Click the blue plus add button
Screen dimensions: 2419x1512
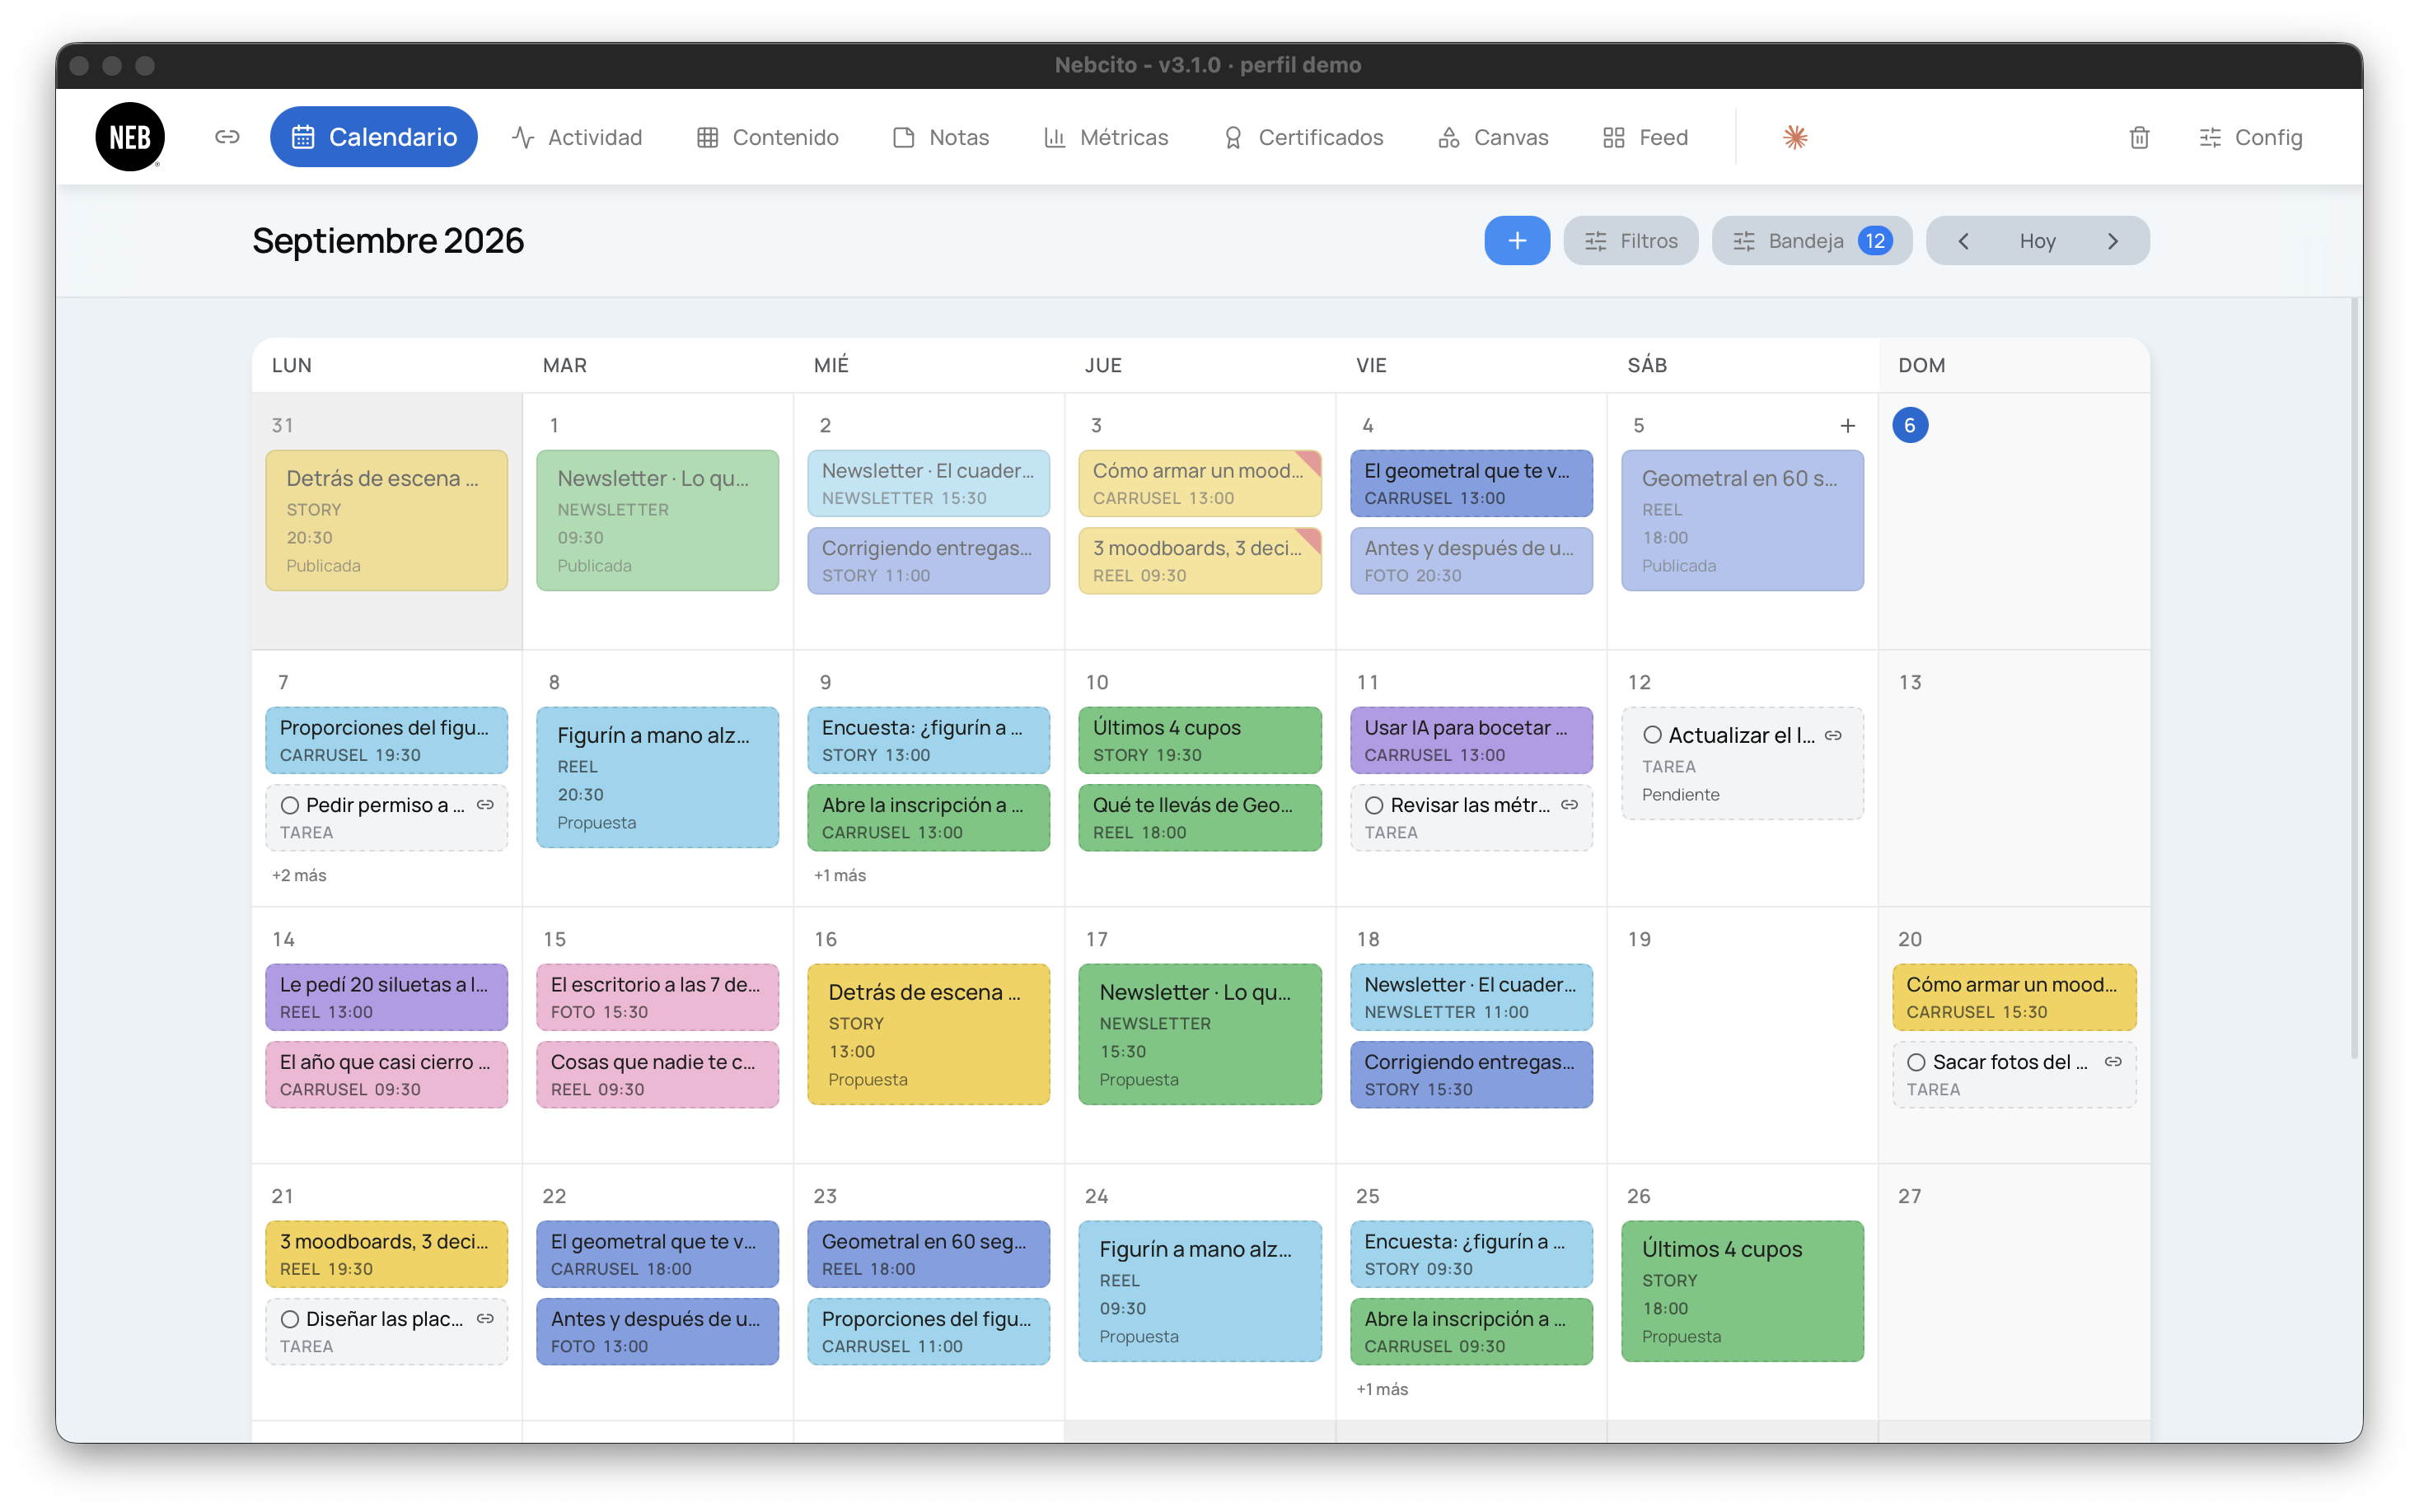pos(1517,241)
